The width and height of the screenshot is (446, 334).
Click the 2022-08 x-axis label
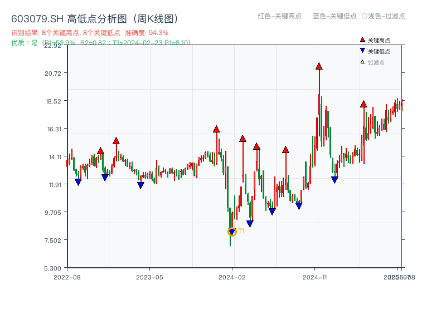click(67, 277)
